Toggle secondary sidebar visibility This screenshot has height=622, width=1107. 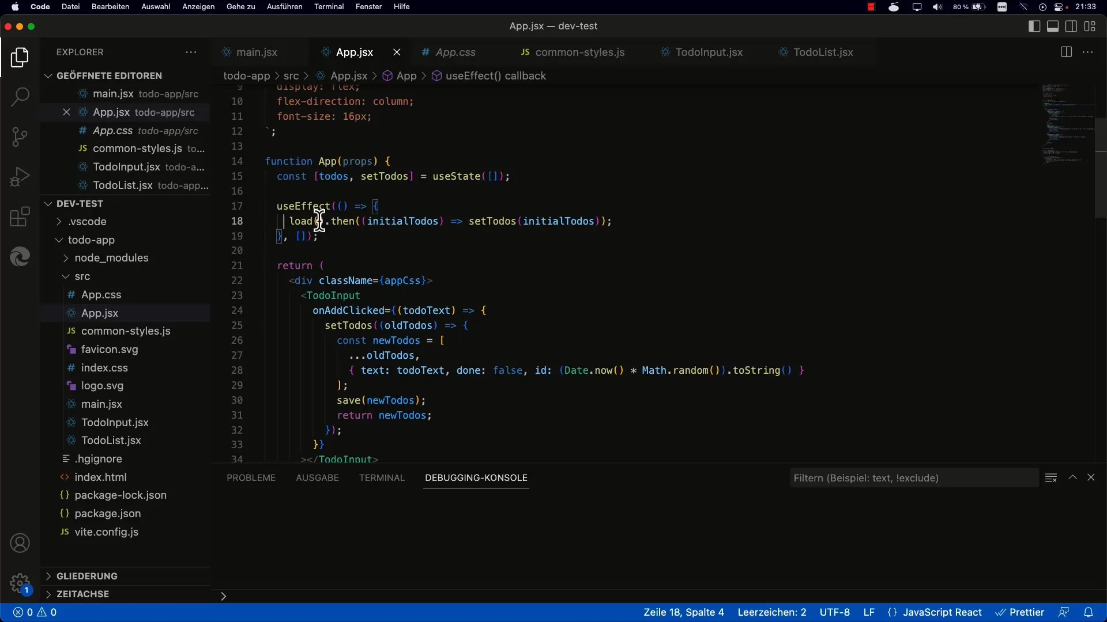1071,26
